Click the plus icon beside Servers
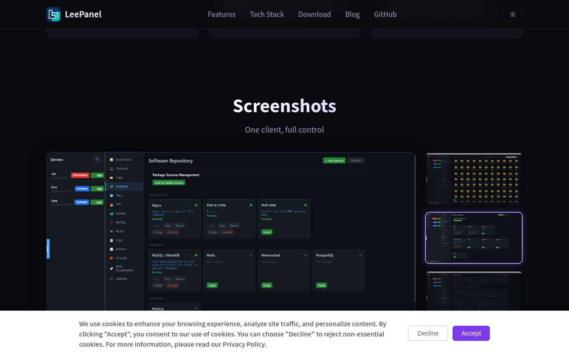 click(97, 159)
